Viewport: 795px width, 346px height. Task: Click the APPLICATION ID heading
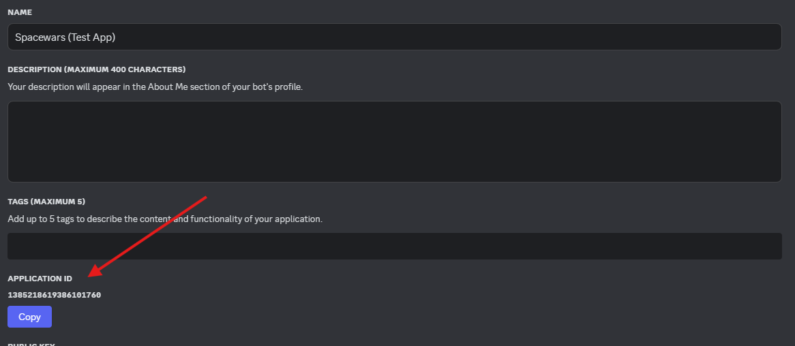(x=40, y=279)
